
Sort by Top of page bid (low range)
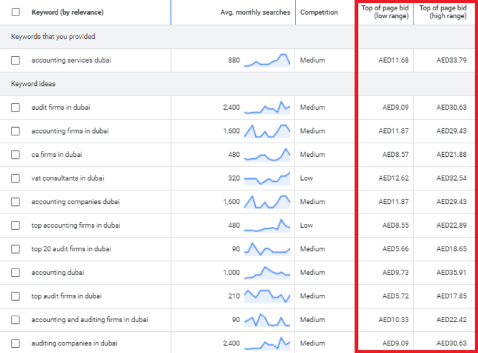point(385,12)
